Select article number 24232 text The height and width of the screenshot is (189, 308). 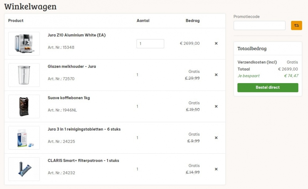(x=61, y=173)
